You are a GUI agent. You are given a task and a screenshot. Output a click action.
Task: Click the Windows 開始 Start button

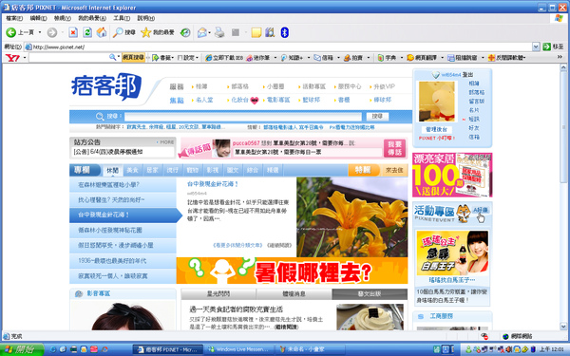[x=22, y=349]
